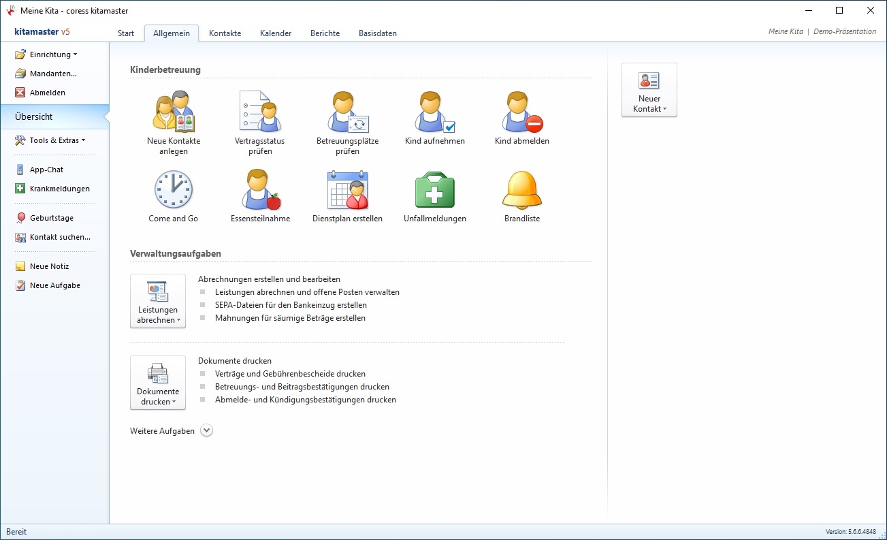Image resolution: width=887 pixels, height=540 pixels.
Task: Open the Tools & Extras dropdown
Action: [50, 140]
